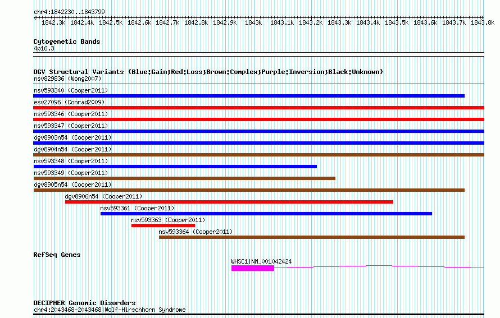Screen dimensions: 500x318
Task: Click the 1843.8k ruler tick label
Action: click(483, 22)
